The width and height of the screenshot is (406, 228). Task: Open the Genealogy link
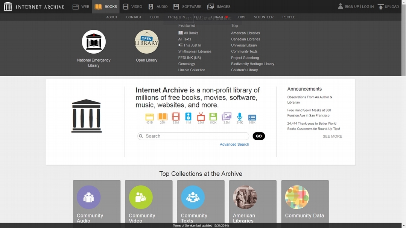click(x=186, y=63)
